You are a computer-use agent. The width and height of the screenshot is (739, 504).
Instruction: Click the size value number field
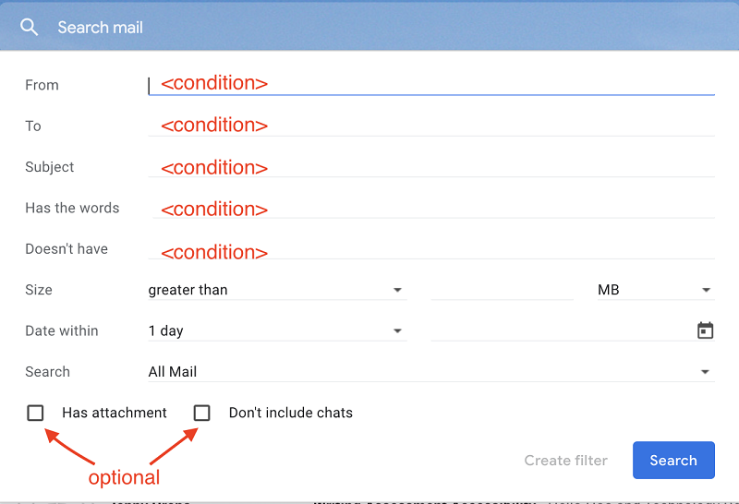[502, 290]
